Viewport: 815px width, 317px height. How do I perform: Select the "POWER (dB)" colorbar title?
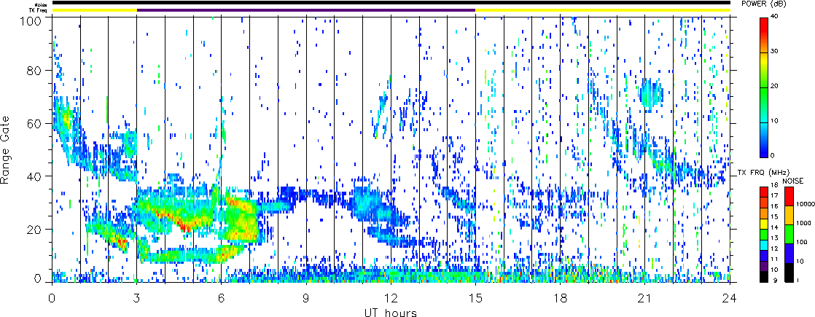click(763, 3)
